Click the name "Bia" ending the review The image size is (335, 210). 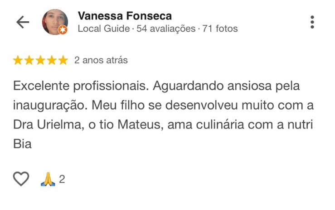(22, 145)
